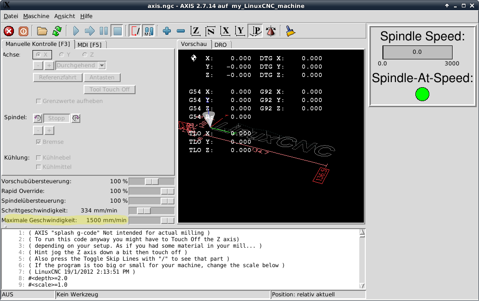Toggle the red emergency stop button
Image resolution: width=479 pixels, height=301 pixels.
9,31
